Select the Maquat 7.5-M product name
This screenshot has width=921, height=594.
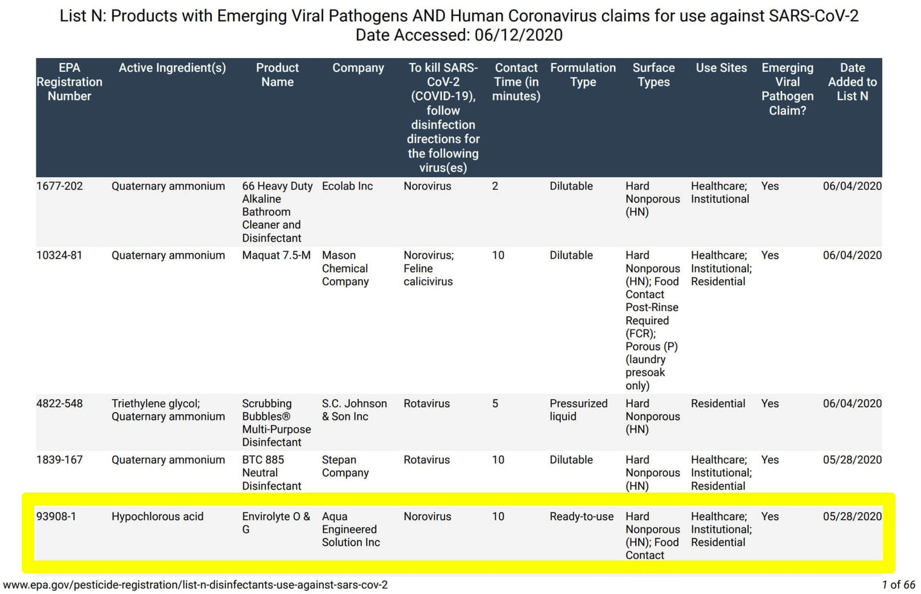coord(276,256)
